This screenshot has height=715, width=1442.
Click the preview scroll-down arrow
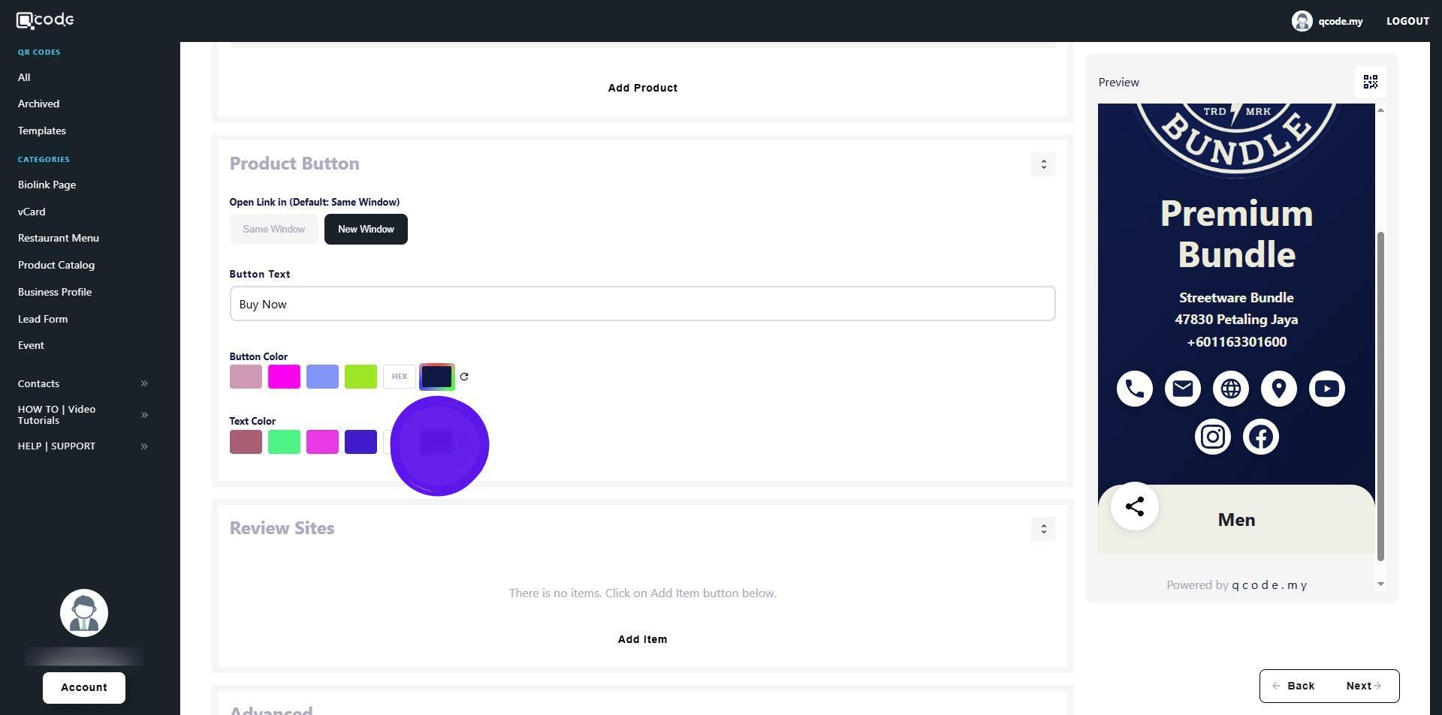coord(1380,584)
